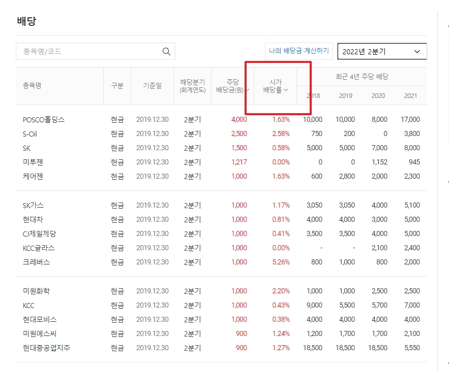Open 현대차 stock name
Image resolution: width=449 pixels, height=371 pixels.
33,220
